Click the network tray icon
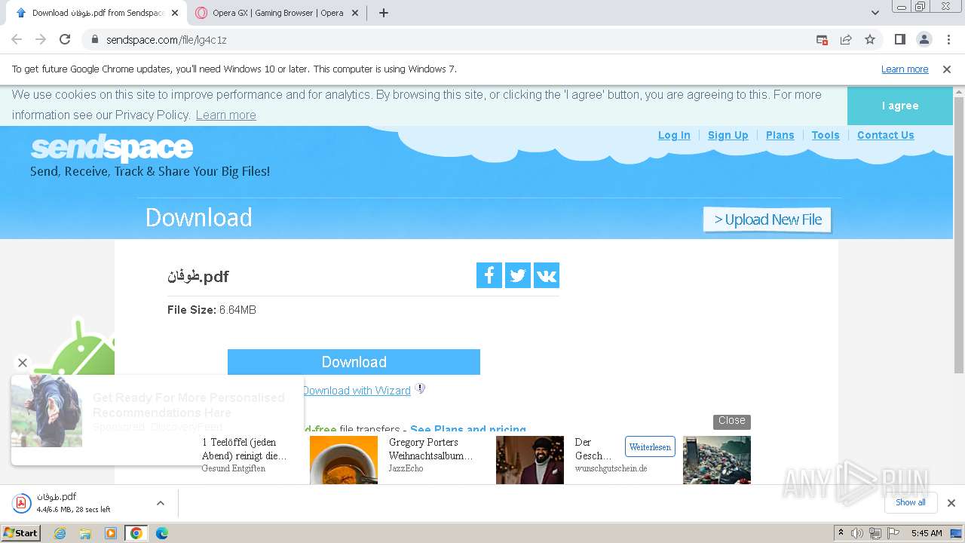Viewport: 965px width, 543px height. coord(875,533)
